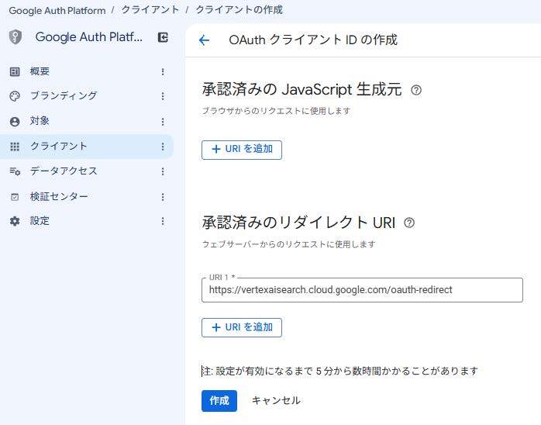The width and height of the screenshot is (541, 425).
Task: Click the キャンセル button
Action: [x=276, y=401]
